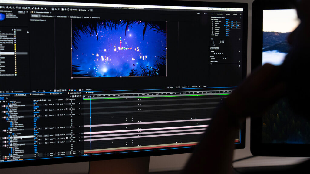The image size is (310, 174).
Task: Open the Preview shortcut Spacebar dropdown
Action: coord(217,58)
